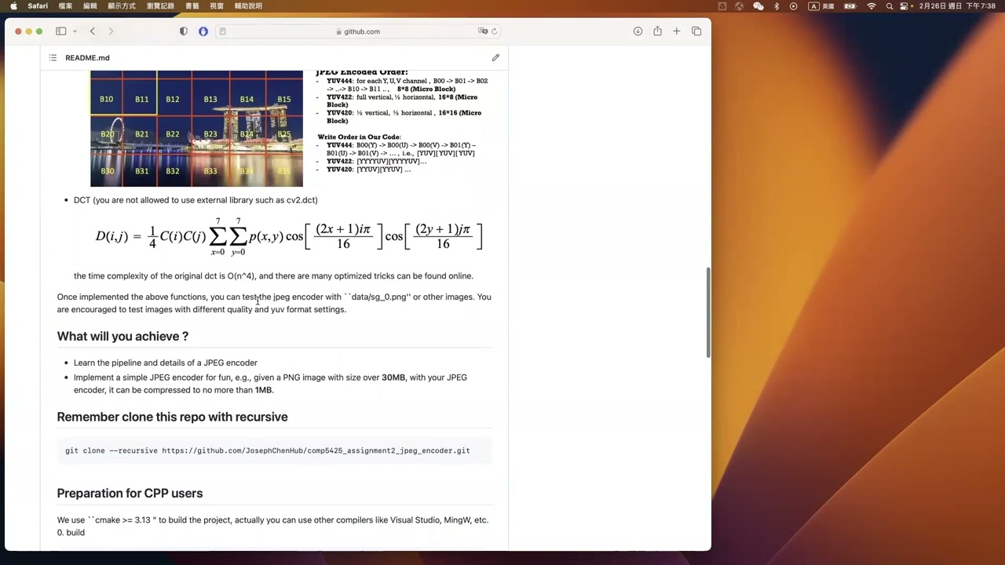
Task: Open a new tab
Action: [677, 31]
